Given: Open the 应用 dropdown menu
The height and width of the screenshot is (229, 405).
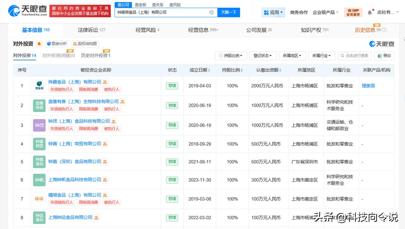Looking at the screenshot, I should click(x=273, y=12).
